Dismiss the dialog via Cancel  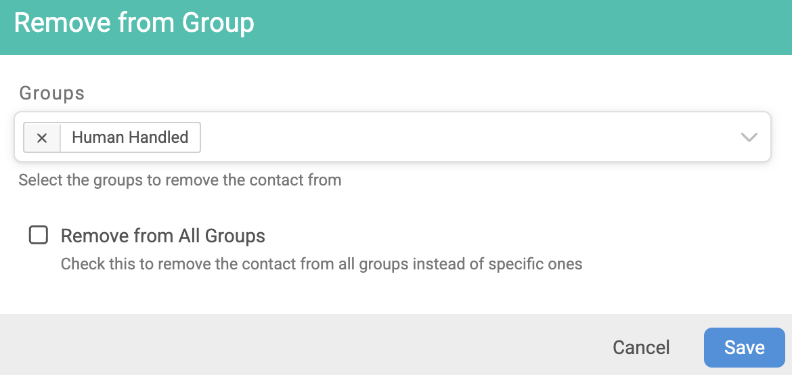click(x=641, y=347)
